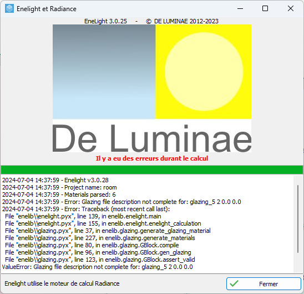Screen dimensions: 304x294
Task: Select log line 'Materials parsed: 6'
Action: [x=59, y=195]
